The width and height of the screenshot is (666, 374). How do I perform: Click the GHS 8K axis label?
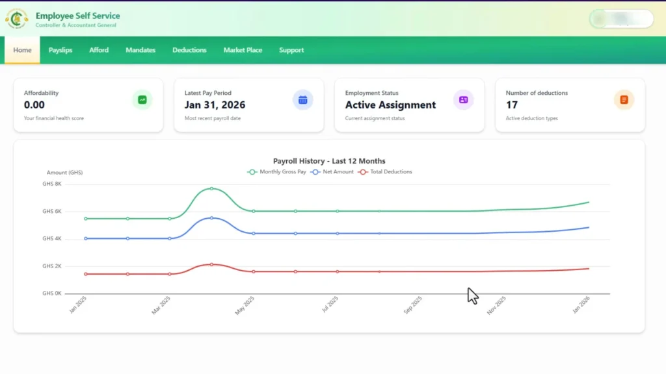pyautogui.click(x=52, y=184)
